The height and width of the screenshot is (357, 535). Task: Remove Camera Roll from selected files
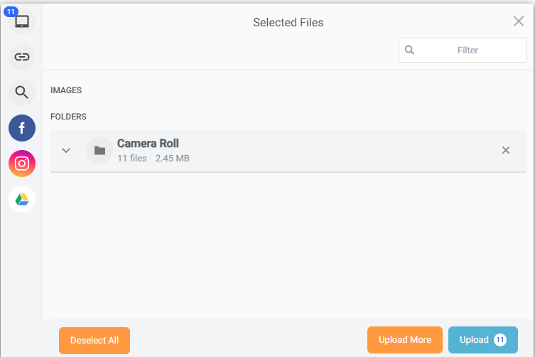point(506,150)
